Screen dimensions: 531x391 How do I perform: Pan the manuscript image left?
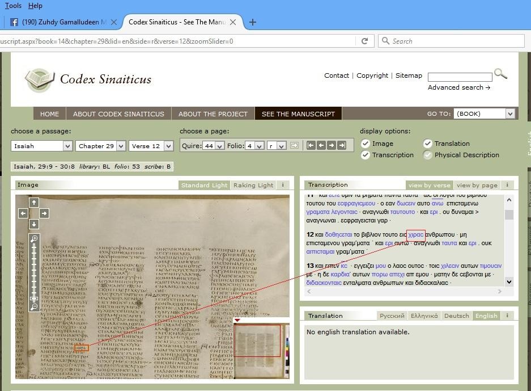[x=23, y=213]
